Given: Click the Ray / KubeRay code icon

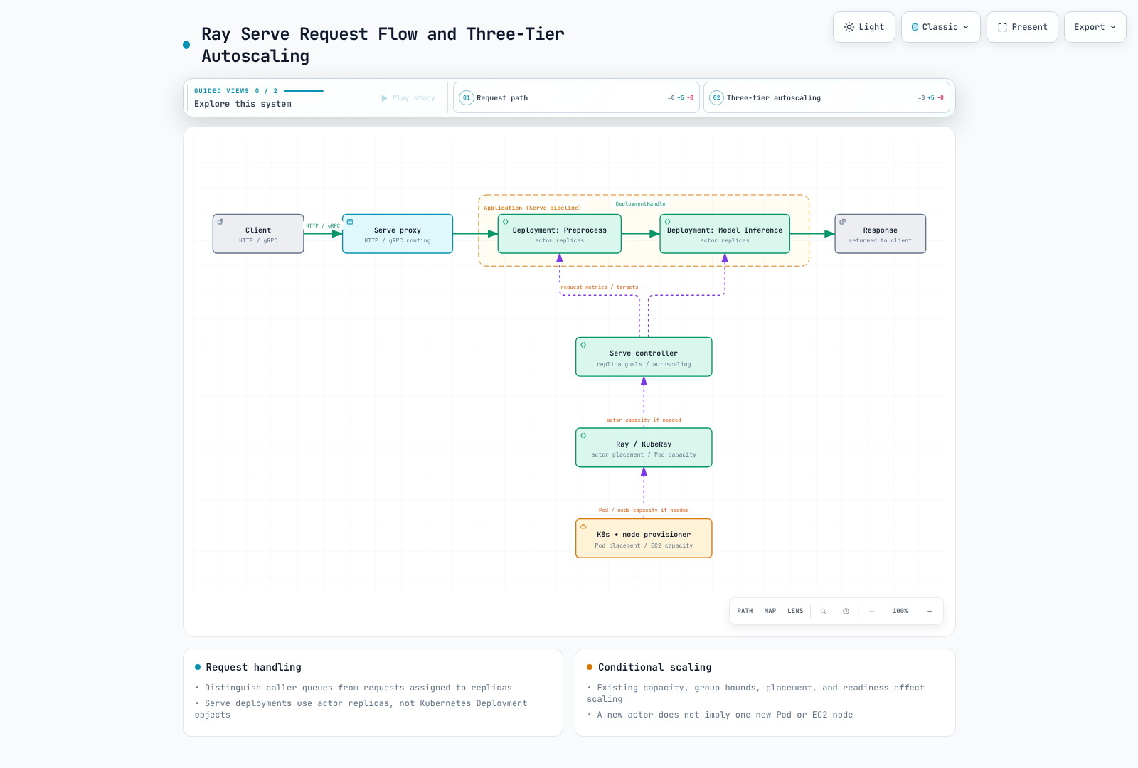Looking at the screenshot, I should 583,435.
